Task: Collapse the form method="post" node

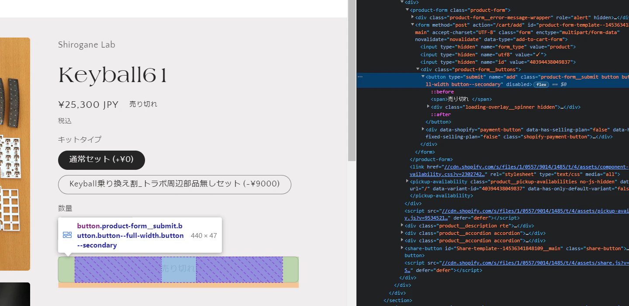Action: click(413, 25)
